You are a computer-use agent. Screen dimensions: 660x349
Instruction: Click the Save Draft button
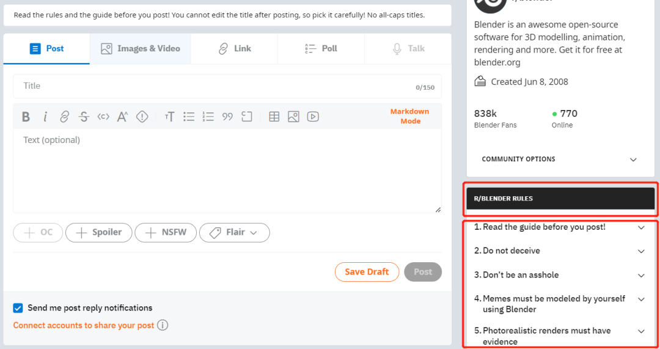tap(367, 272)
